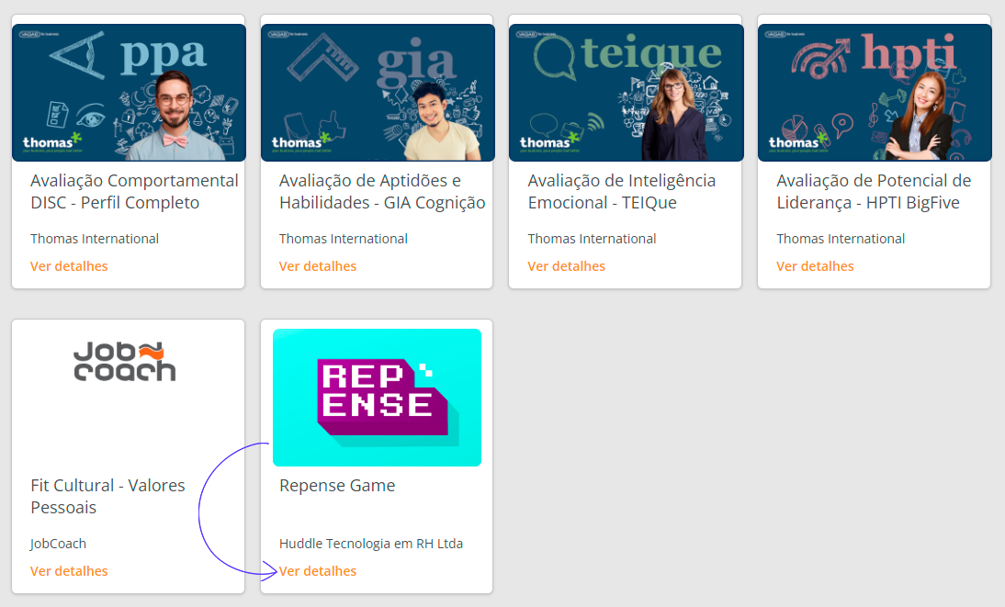Open the HPTI assessment banner image
The image size is (1005, 607).
(875, 93)
